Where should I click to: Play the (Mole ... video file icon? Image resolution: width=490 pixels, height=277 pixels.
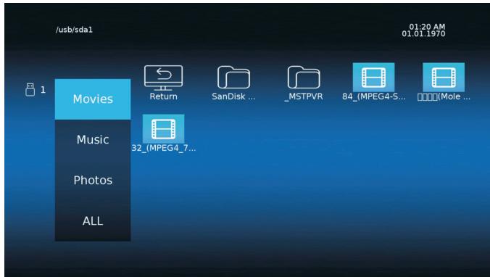444,77
